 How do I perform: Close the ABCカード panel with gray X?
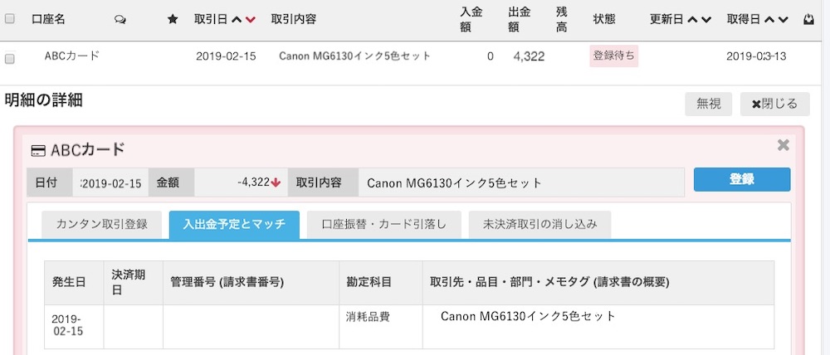click(783, 145)
